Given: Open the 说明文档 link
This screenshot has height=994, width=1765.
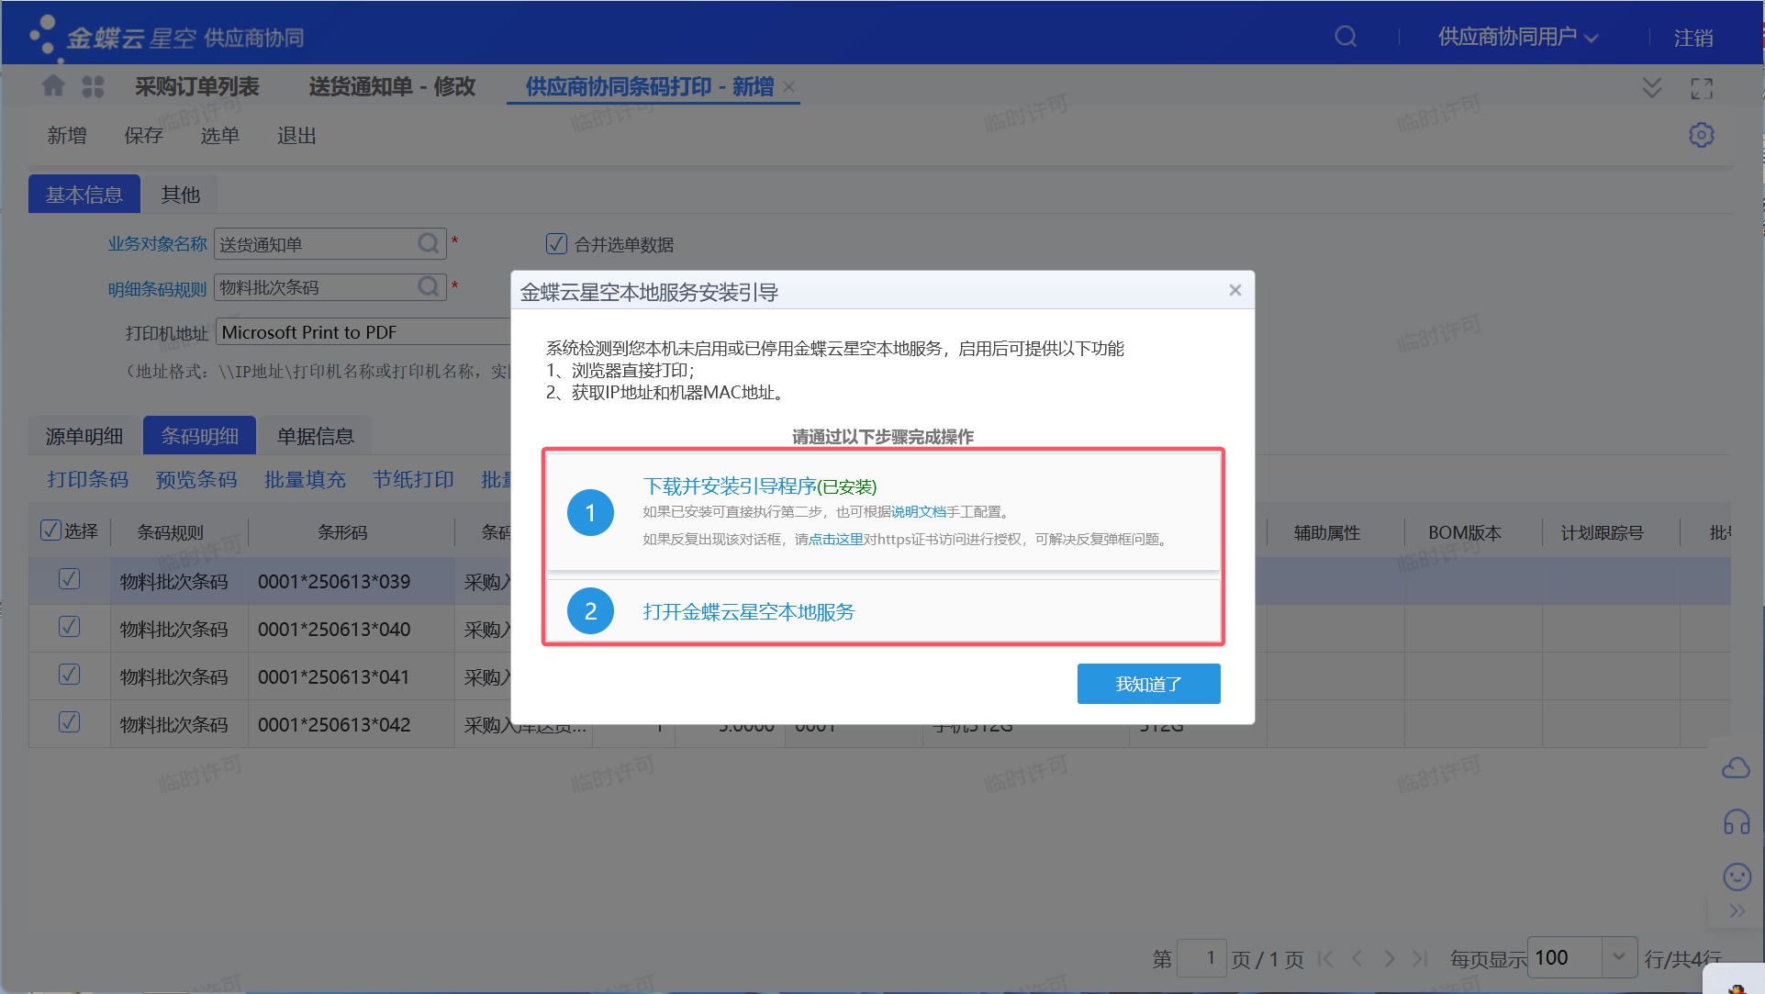Looking at the screenshot, I should pyautogui.click(x=919, y=512).
